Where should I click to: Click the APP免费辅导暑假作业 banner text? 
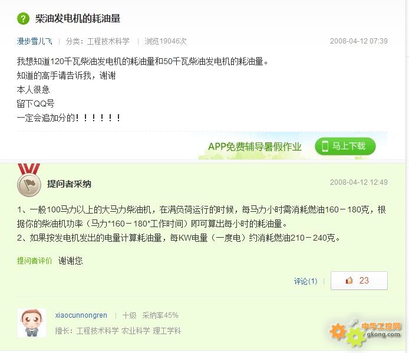(255, 146)
